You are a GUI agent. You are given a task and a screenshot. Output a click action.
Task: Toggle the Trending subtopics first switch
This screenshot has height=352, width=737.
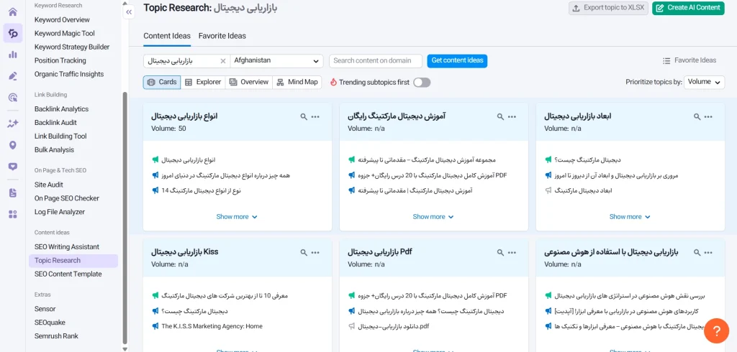422,83
